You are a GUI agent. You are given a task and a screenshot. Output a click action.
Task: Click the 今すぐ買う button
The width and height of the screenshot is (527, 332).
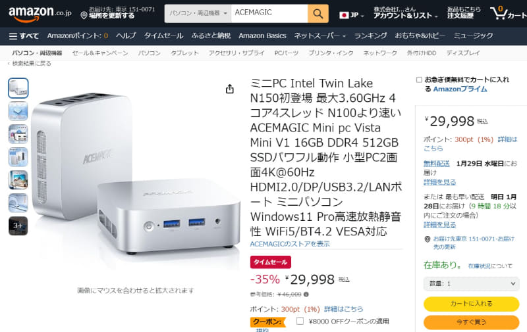tap(471, 322)
